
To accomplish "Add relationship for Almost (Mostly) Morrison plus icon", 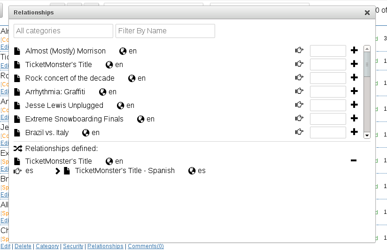I will coord(354,50).
